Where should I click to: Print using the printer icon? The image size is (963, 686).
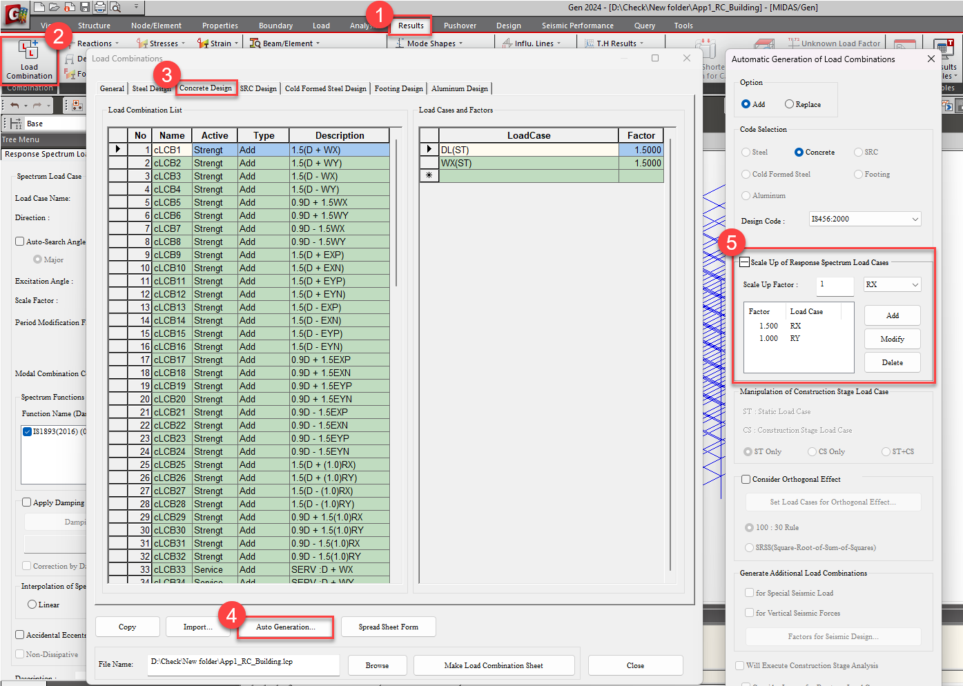click(100, 7)
